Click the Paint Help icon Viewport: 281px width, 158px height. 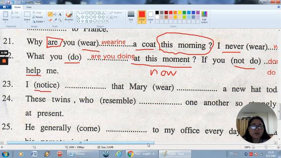coord(278,7)
